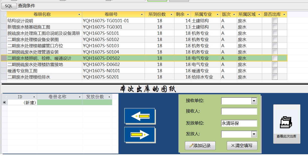
Task: Tick the 是否出库 checkbox for 结构设计说明
Action: [x=275, y=21]
